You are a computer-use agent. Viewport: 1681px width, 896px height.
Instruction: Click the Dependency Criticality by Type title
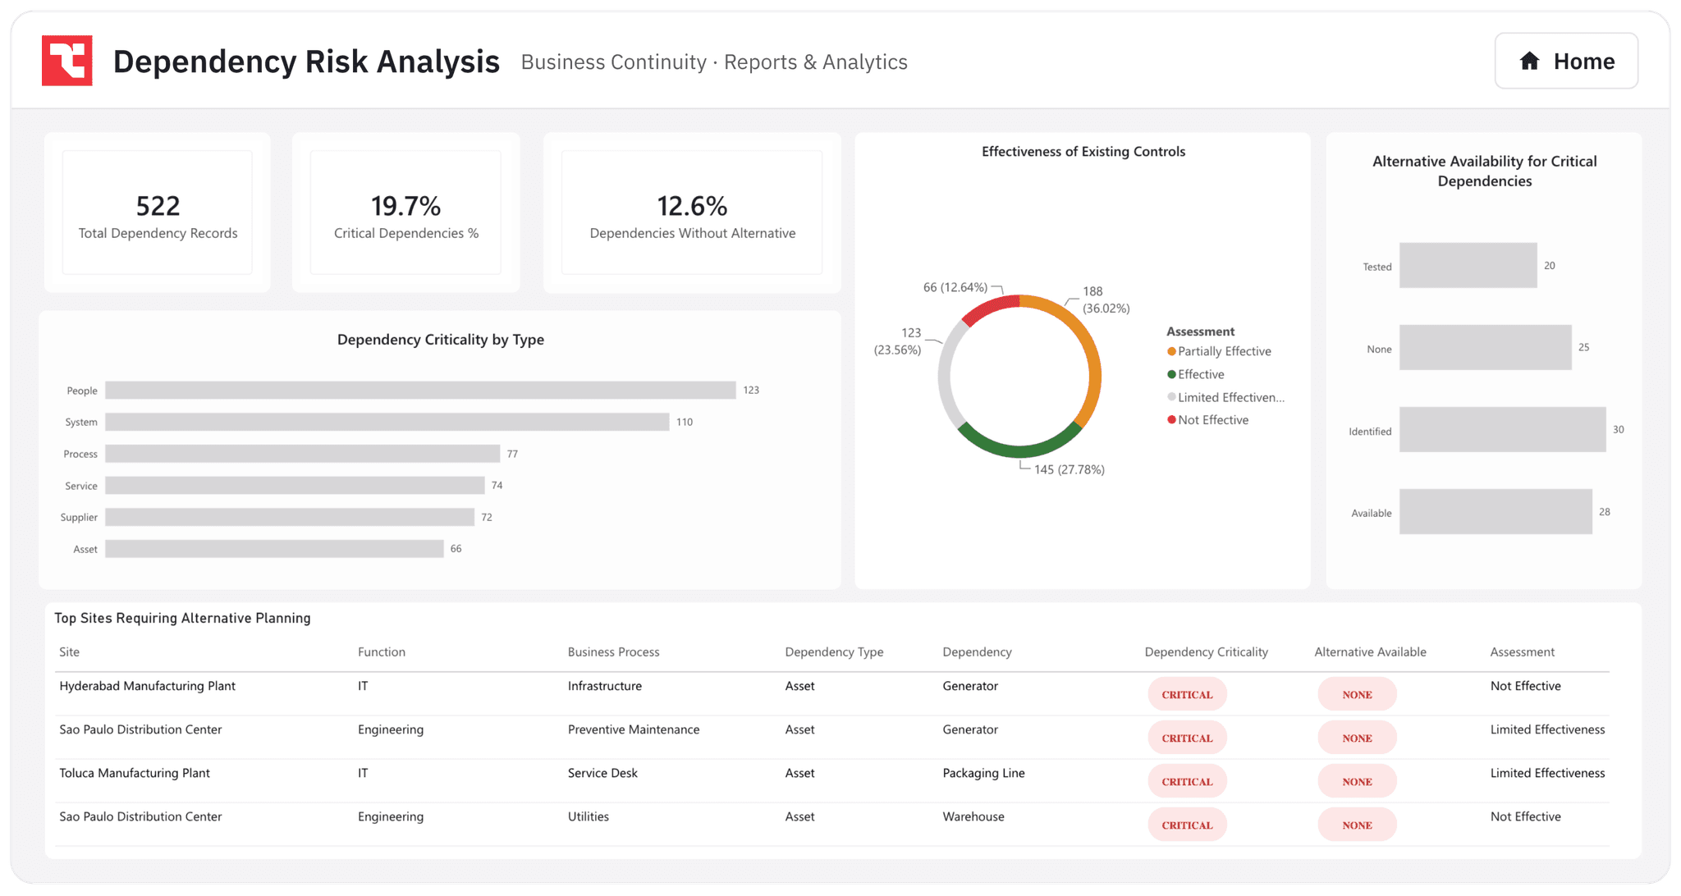[441, 340]
